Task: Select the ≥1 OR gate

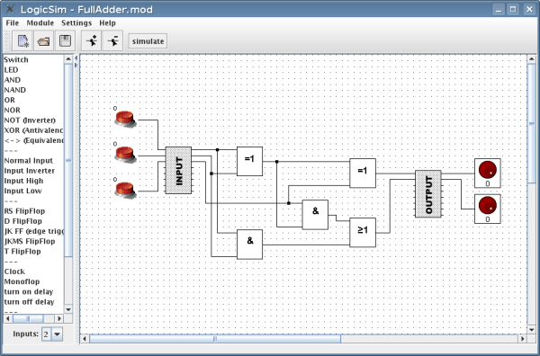Action: 363,233
